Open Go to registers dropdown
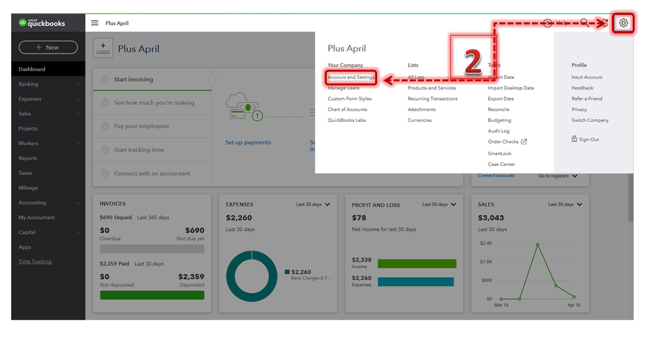The image size is (652, 351). coord(557,176)
